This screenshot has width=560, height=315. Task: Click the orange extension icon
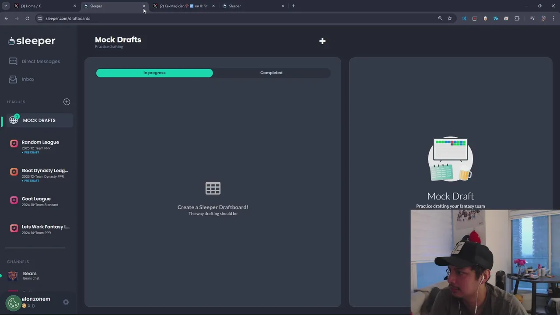click(x=485, y=18)
